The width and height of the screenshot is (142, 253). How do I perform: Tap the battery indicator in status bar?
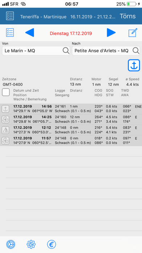[x=131, y=4]
